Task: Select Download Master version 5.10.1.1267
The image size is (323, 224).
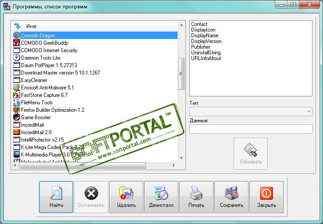Action: tap(60, 72)
